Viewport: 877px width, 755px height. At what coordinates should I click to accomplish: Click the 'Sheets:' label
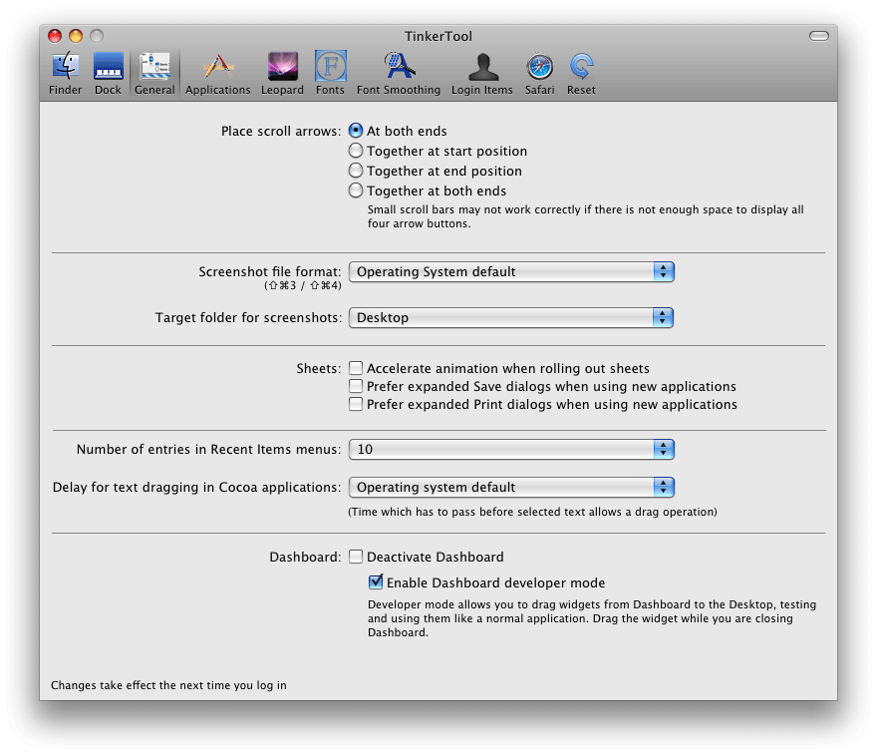point(318,368)
